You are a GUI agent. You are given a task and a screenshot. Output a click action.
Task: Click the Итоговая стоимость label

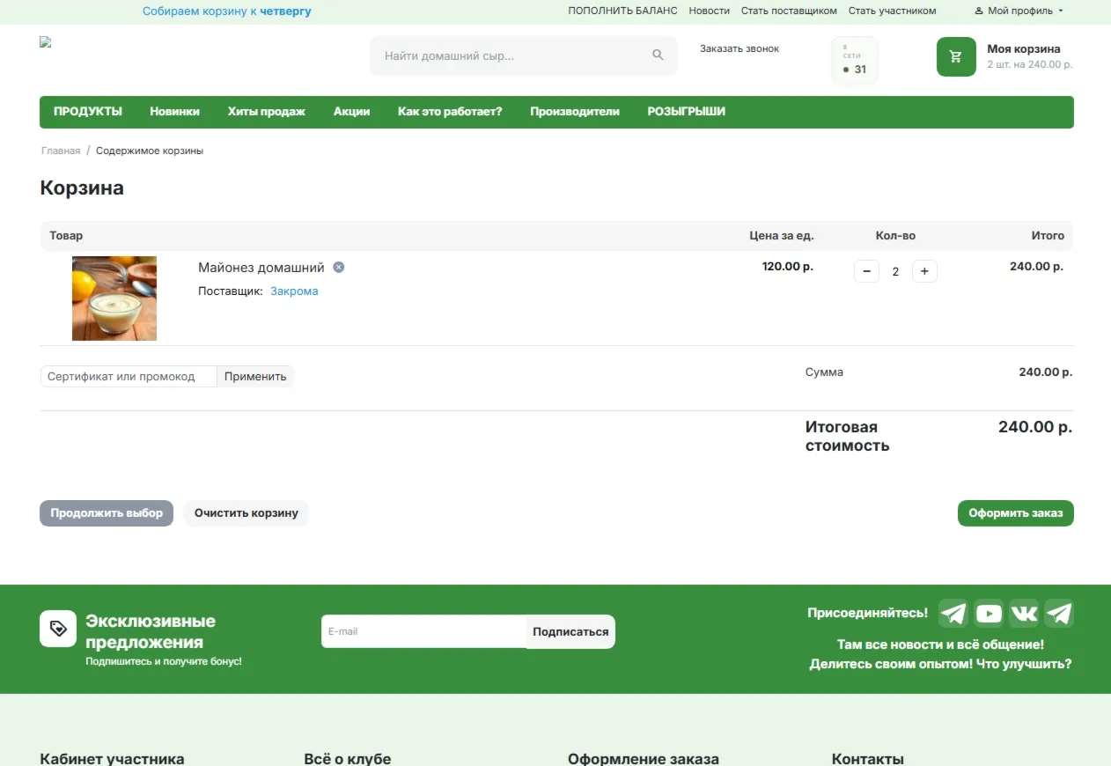click(847, 436)
